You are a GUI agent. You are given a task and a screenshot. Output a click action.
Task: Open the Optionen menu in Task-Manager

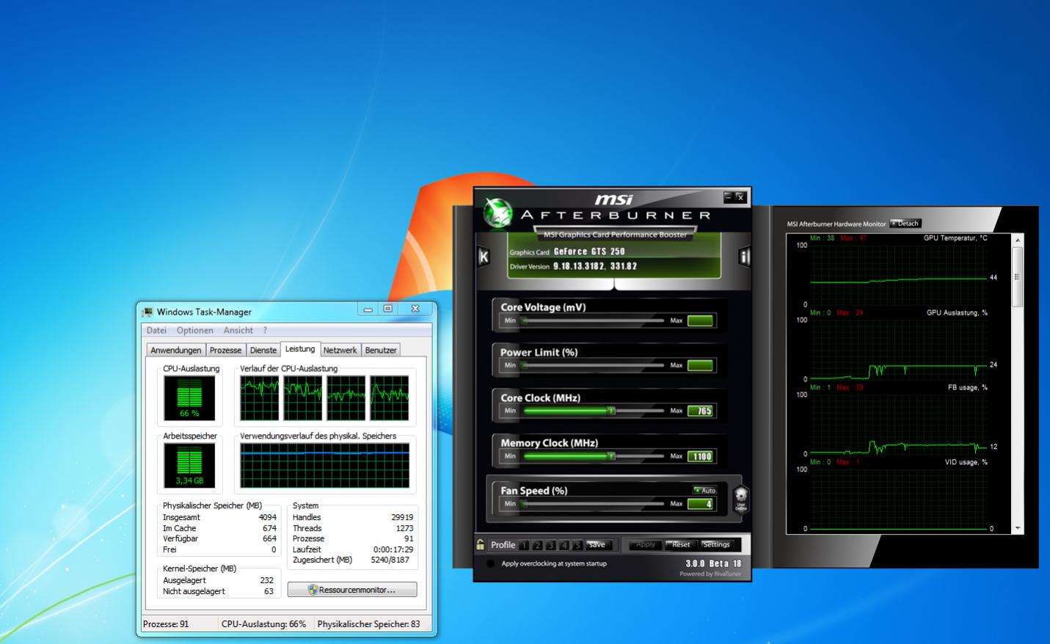pyautogui.click(x=194, y=330)
